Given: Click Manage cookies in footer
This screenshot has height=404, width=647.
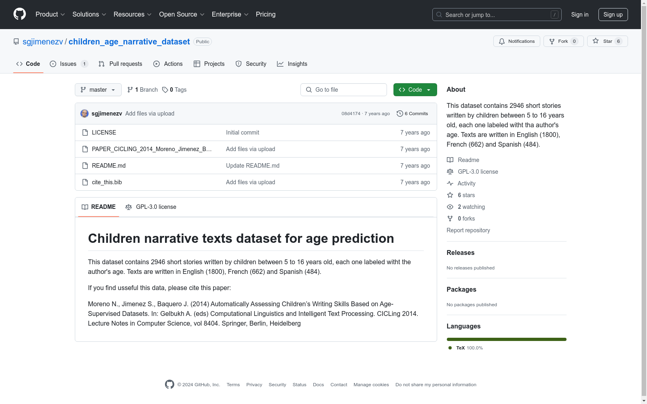Looking at the screenshot, I should (371, 385).
